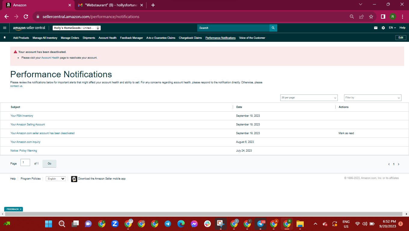Click the Edit button in the navigation bar
The width and height of the screenshot is (409, 231).
[x=401, y=38]
